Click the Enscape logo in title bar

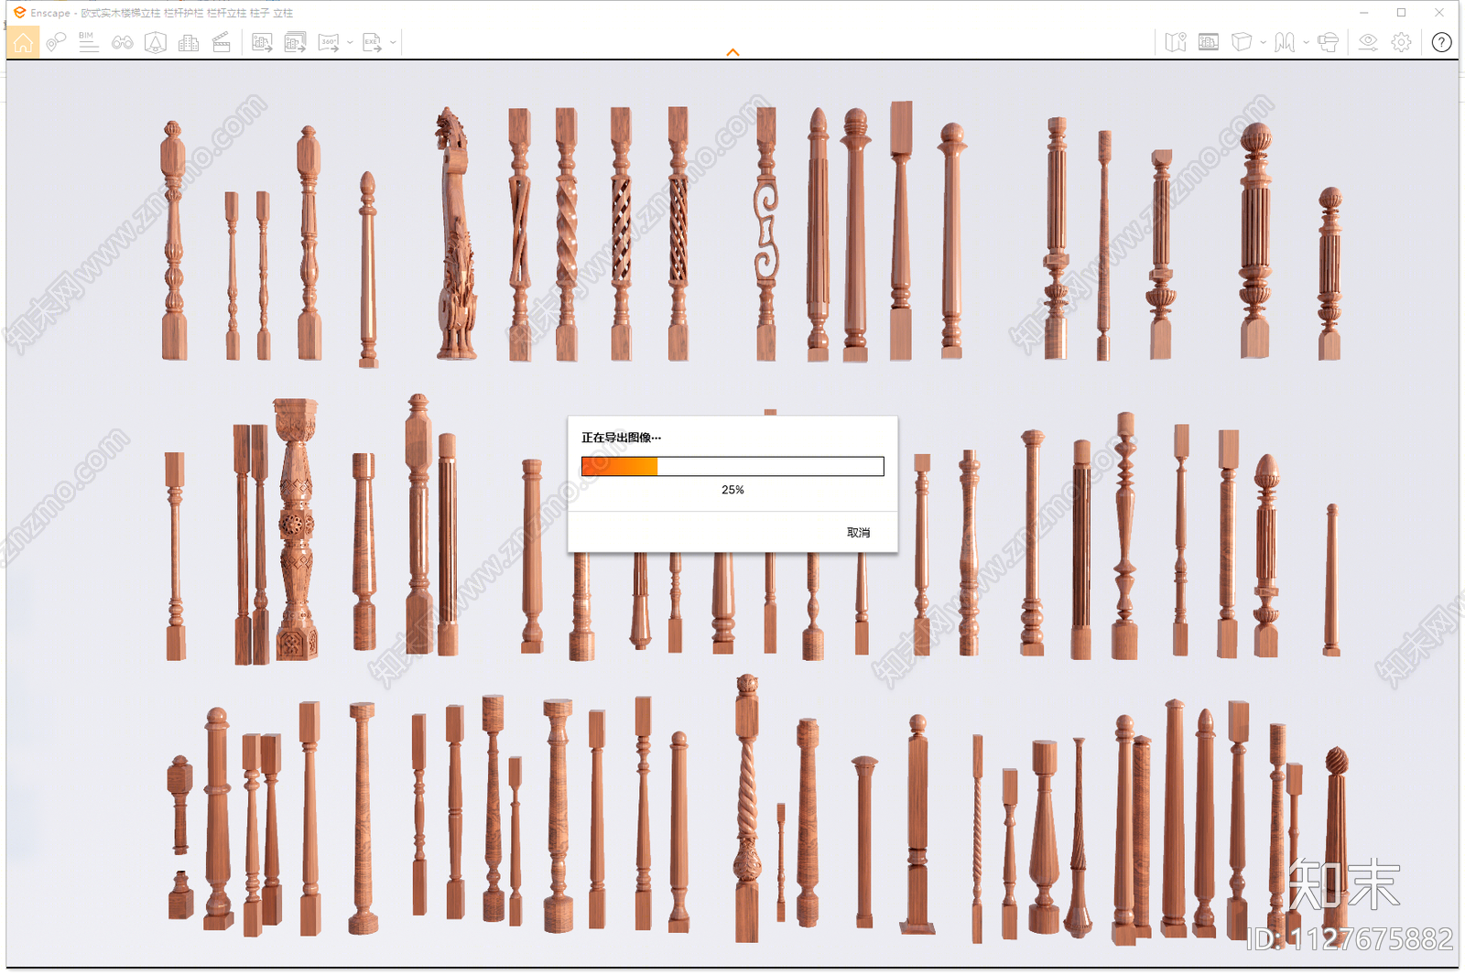(x=19, y=13)
